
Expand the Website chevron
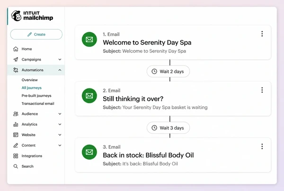tap(60, 135)
